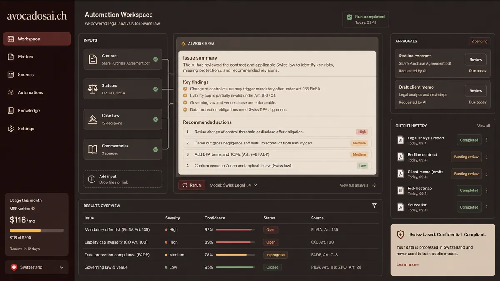Open more options for Legal analysis report
500x281 pixels.
click(x=487, y=140)
